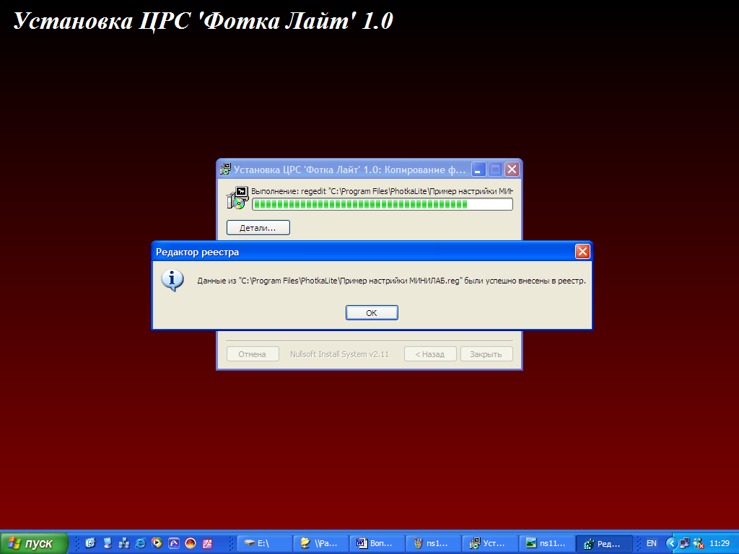
Task: Click the 'Nullsoft Install System v2.11' text
Action: (x=339, y=354)
